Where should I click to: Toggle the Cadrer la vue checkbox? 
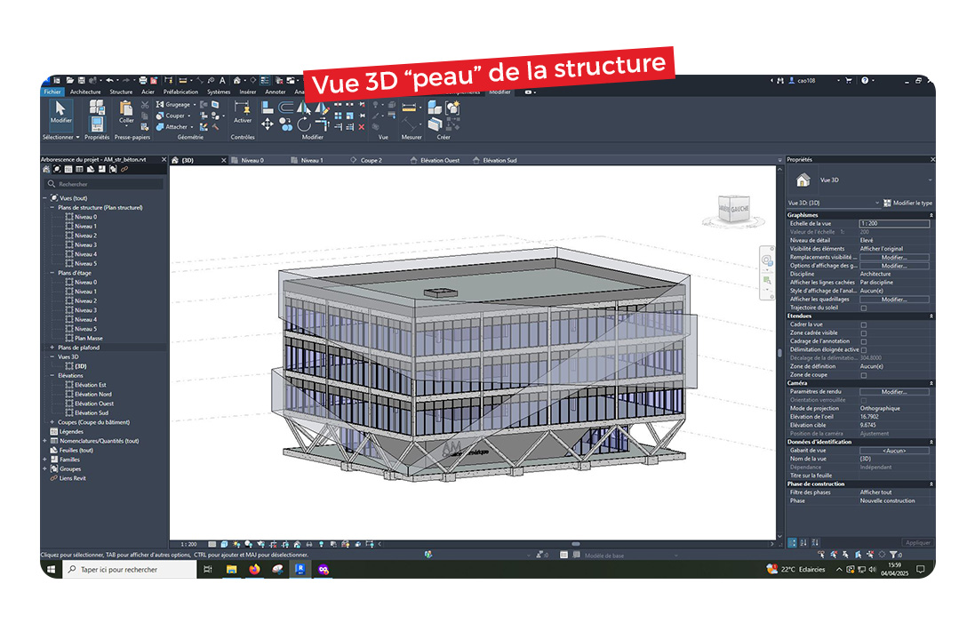(x=864, y=324)
